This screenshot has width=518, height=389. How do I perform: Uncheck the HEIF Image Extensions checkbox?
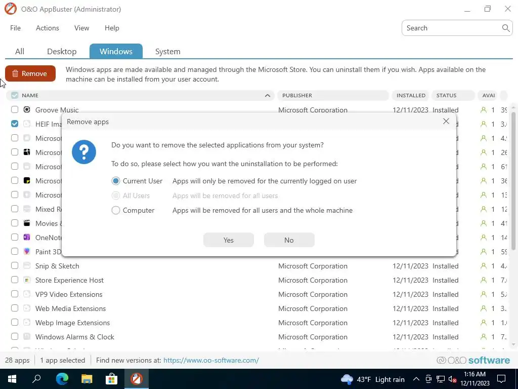15,124
